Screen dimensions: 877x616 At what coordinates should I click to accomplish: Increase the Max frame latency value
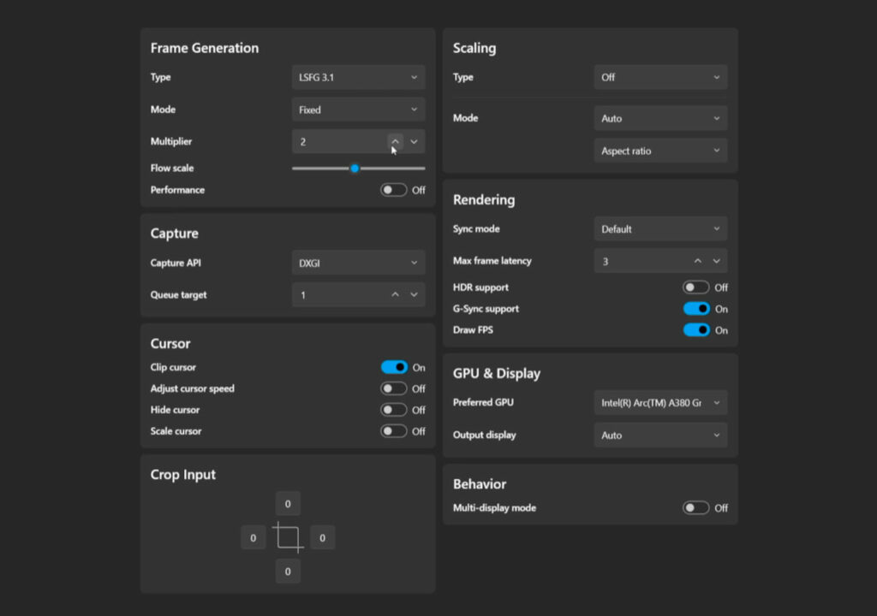tap(697, 261)
